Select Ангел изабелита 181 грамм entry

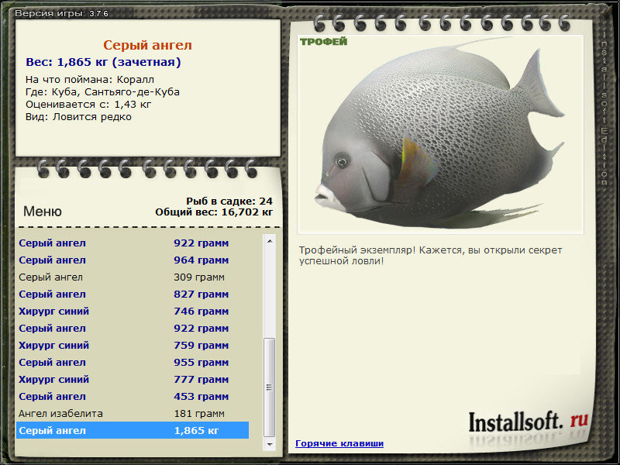pyautogui.click(x=133, y=413)
